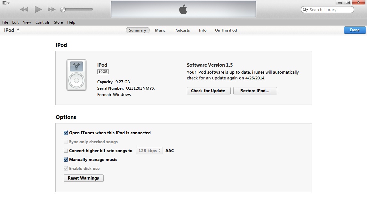Screen dimensions: 367x207
Task: Click the Format Windows text
Action: click(114, 94)
